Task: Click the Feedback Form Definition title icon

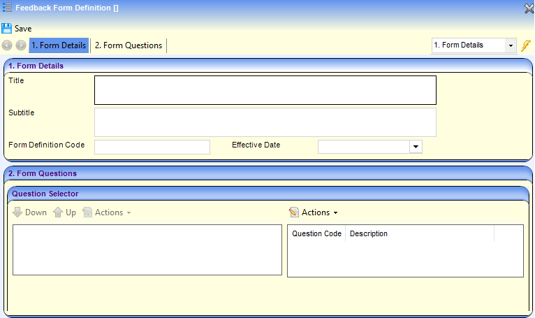Action: [x=7, y=8]
